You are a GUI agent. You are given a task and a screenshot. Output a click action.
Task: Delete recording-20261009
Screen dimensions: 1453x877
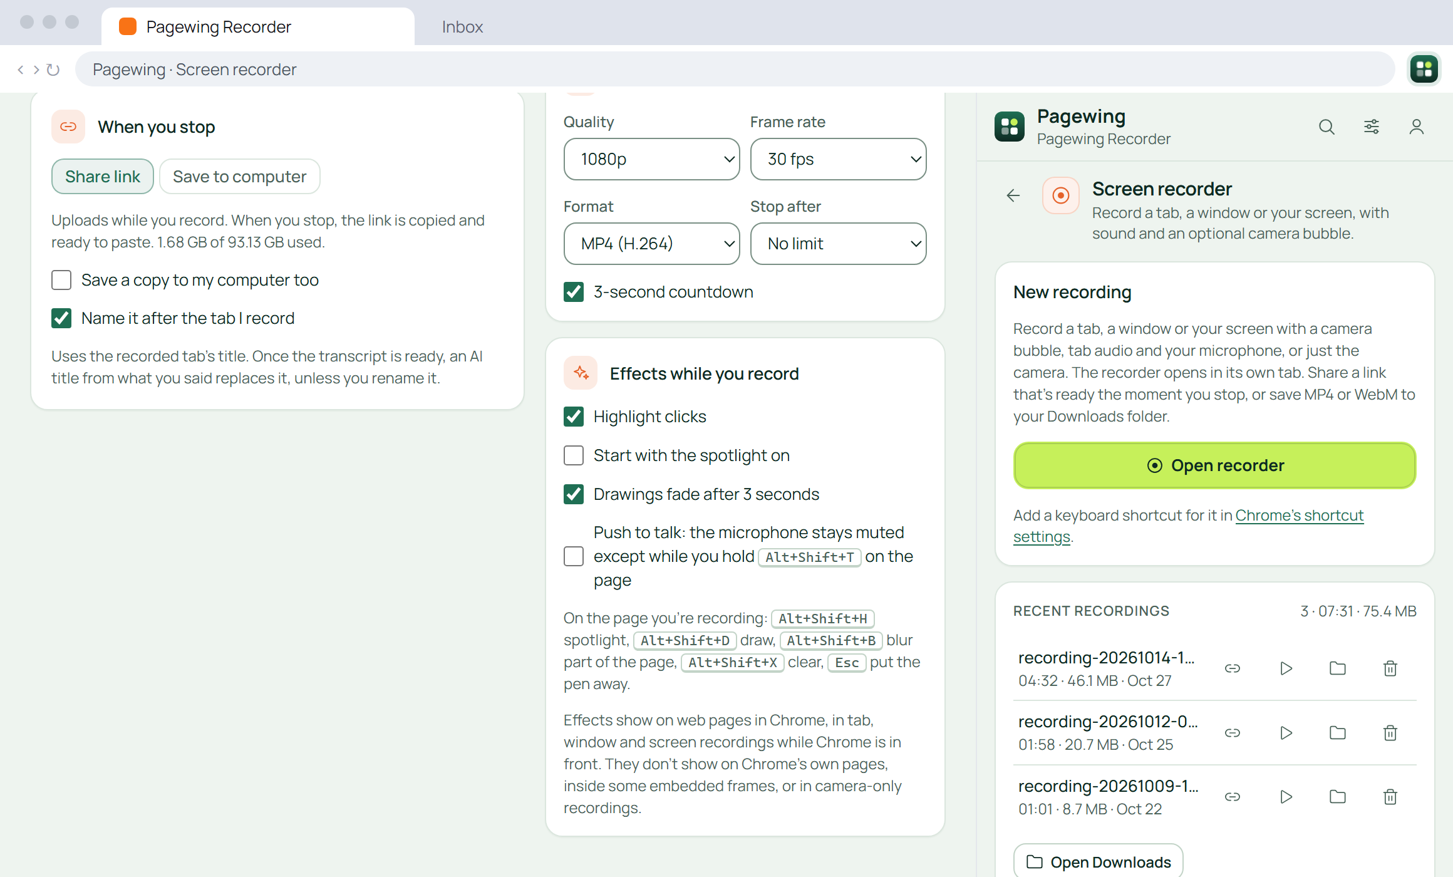point(1390,797)
